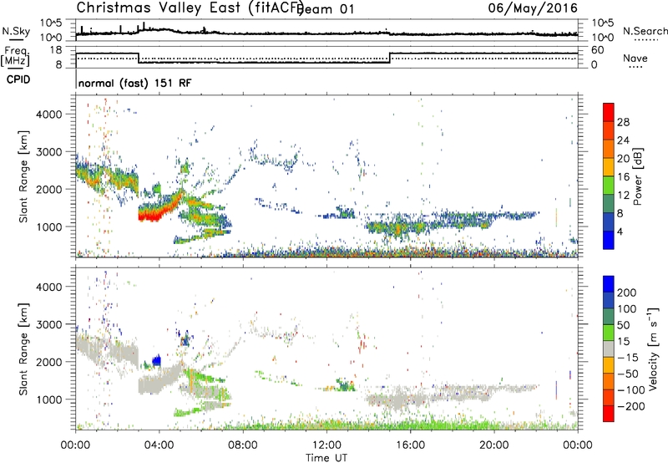
Task: Click the 'N.Search' legend label
Action: point(645,31)
